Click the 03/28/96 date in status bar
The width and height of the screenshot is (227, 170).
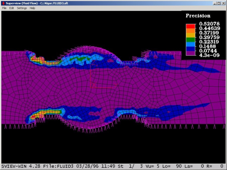87,166
